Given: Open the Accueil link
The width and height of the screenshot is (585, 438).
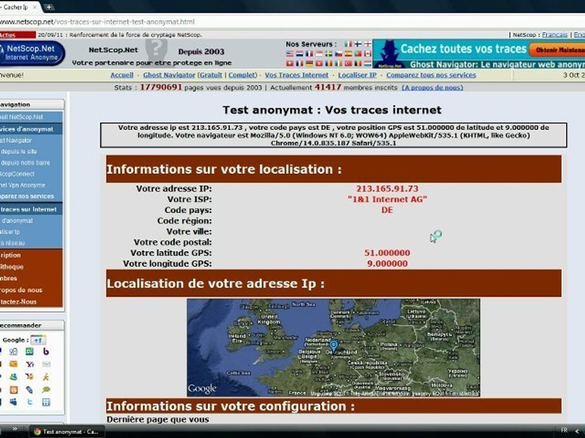Looking at the screenshot, I should [x=122, y=75].
